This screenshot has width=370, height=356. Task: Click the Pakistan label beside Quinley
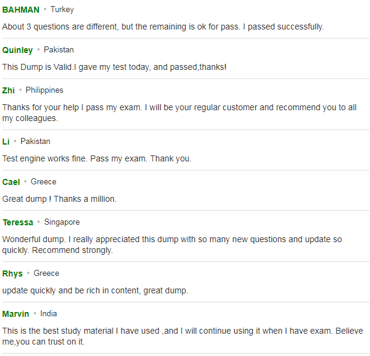pos(59,50)
